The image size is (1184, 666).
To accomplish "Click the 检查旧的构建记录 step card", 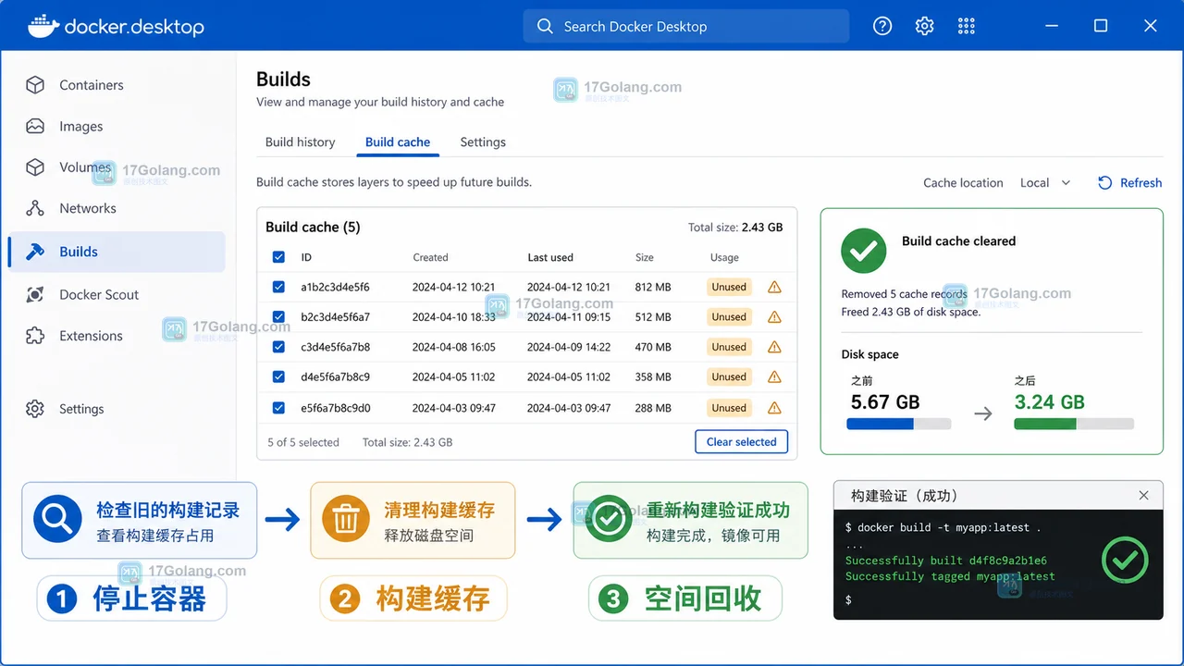I will tap(140, 520).
